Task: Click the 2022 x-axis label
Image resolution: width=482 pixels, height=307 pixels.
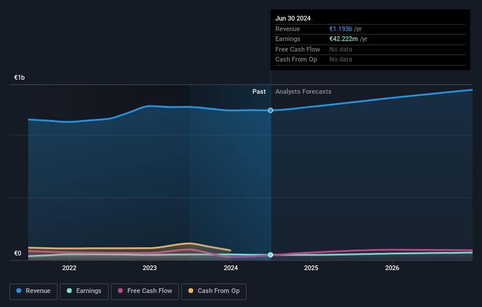Action: [69, 268]
